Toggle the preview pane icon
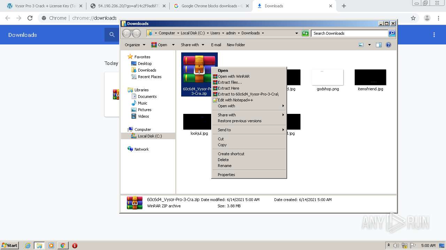 tap(379, 45)
